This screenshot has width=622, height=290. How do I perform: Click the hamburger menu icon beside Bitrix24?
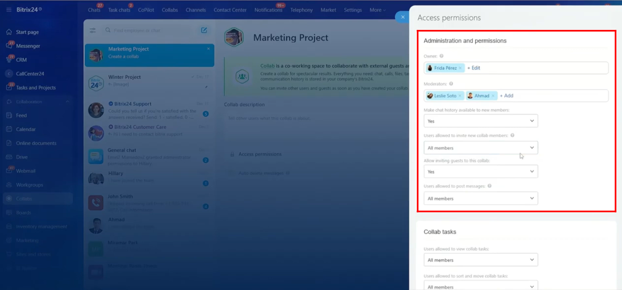9,10
